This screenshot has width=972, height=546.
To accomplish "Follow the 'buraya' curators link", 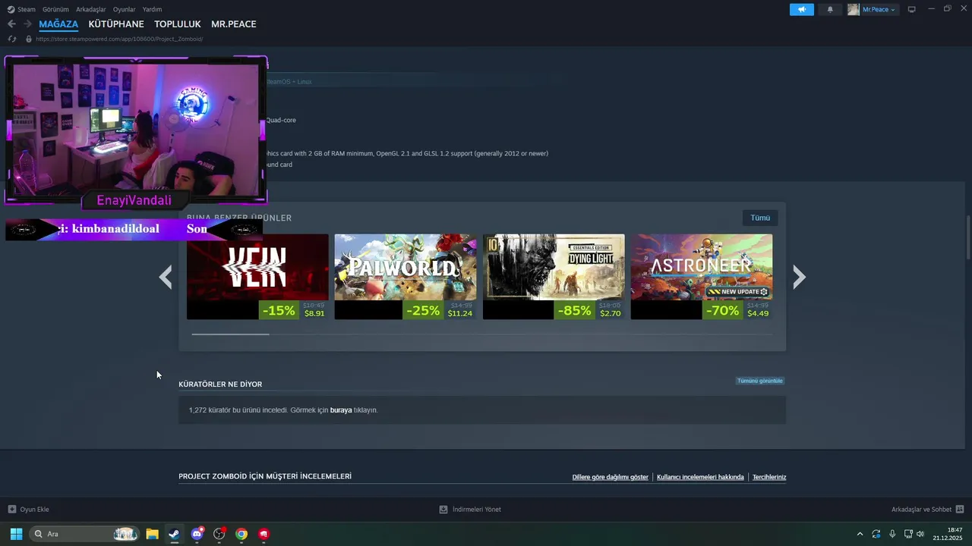I will pos(341,410).
